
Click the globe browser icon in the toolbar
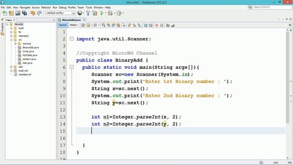[80, 13]
